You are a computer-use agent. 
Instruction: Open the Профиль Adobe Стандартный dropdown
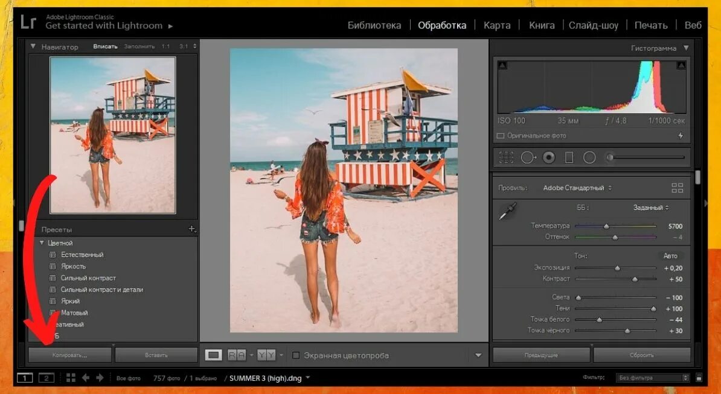(577, 188)
